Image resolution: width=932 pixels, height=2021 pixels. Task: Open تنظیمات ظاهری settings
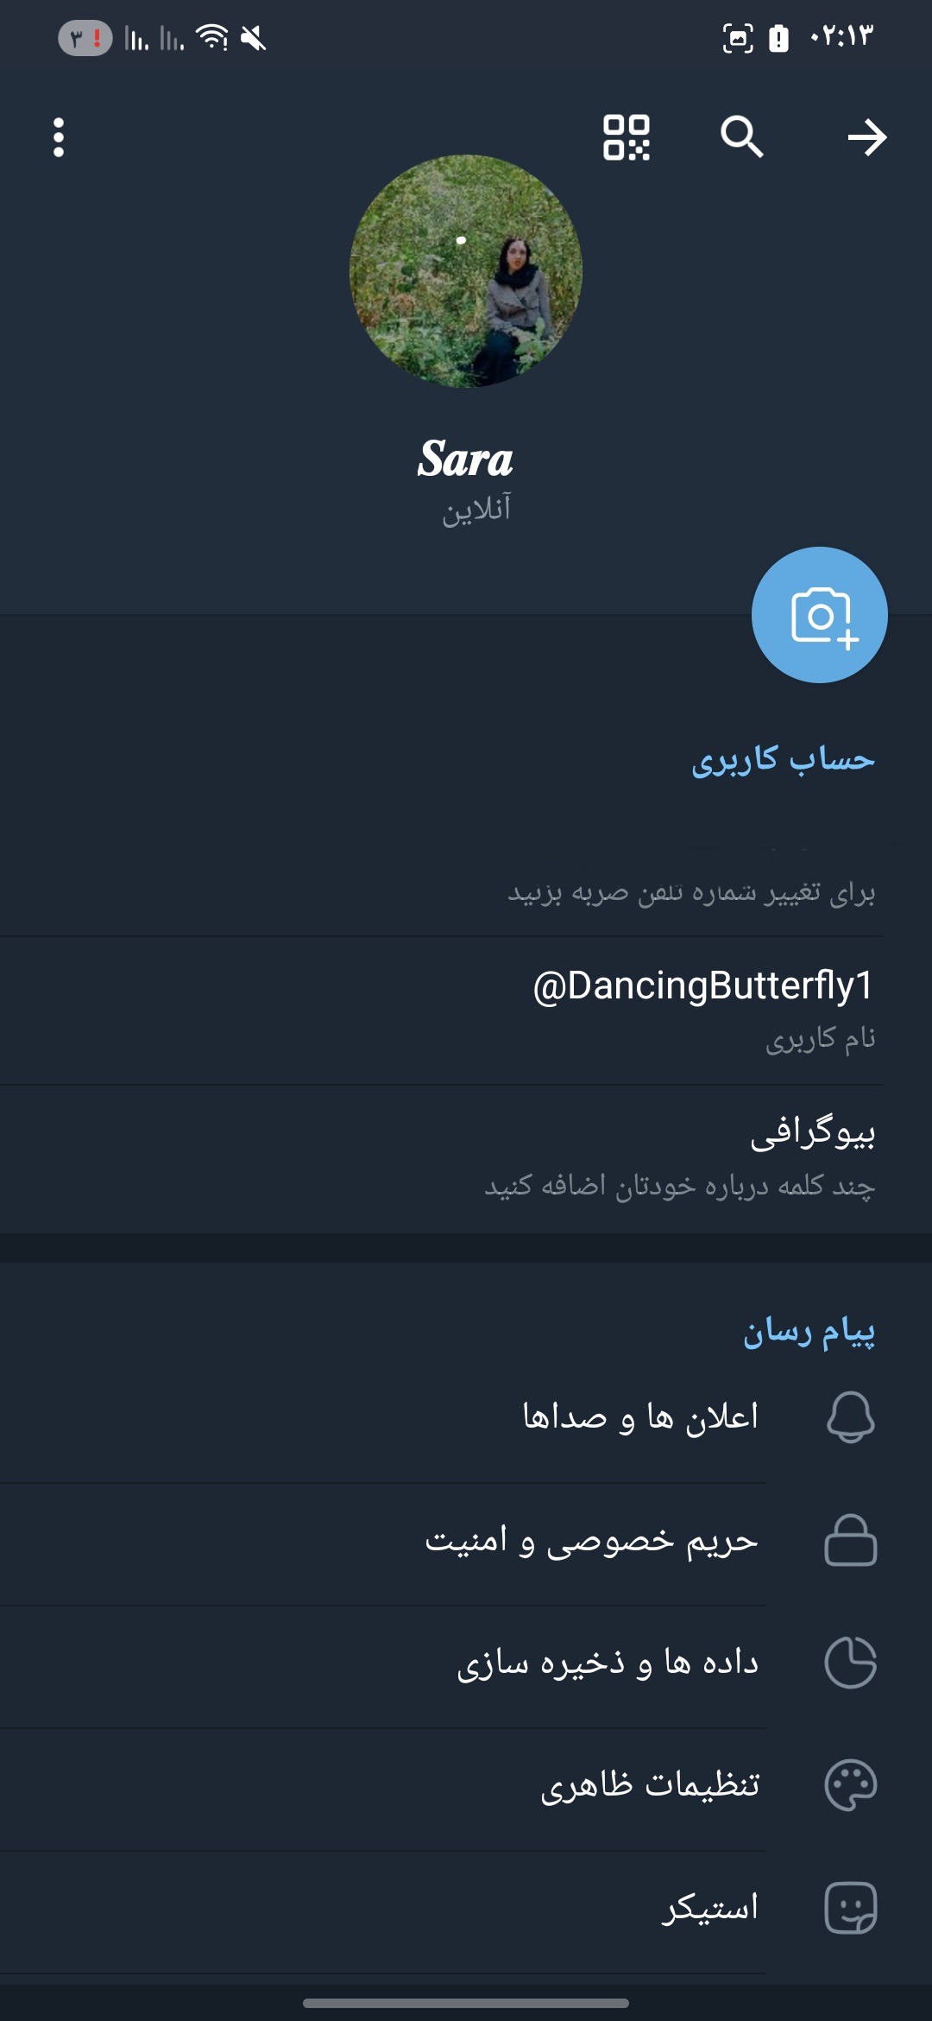649,1785
